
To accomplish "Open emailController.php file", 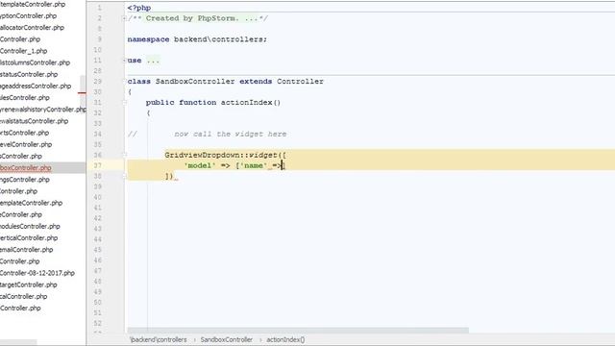I will coord(27,250).
